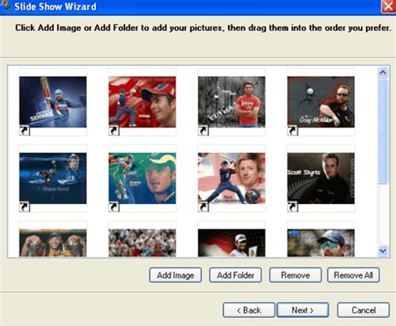This screenshot has height=326, width=396.
Task: Click the vertical scrollbar thumb
Action: point(383,131)
